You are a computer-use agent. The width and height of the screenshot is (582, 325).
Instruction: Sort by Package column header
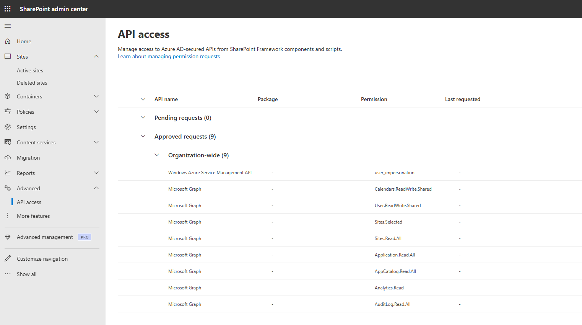pos(268,99)
